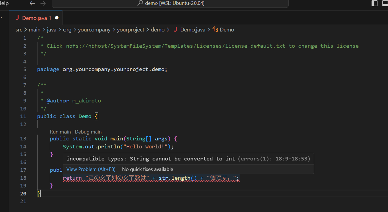Click the main method name on line 13
This screenshot has width=388, height=212.
pos(117,139)
